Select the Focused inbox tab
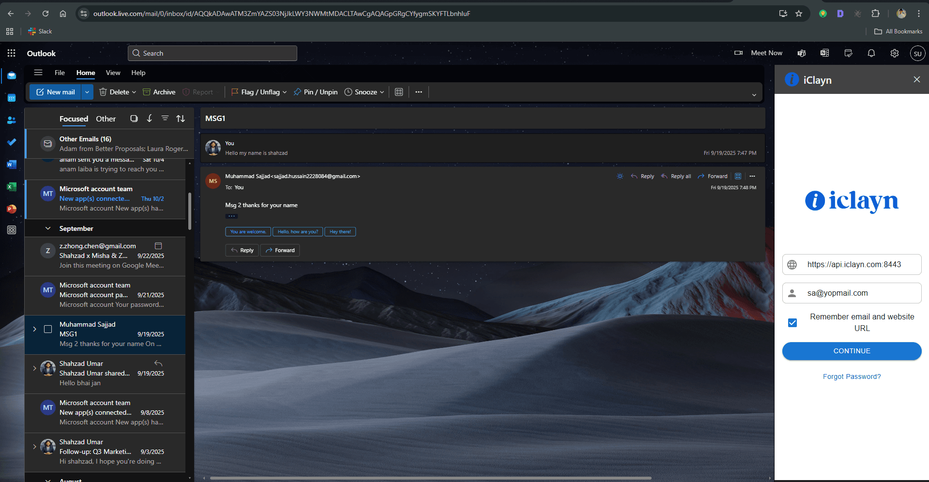The image size is (929, 482). tap(74, 119)
